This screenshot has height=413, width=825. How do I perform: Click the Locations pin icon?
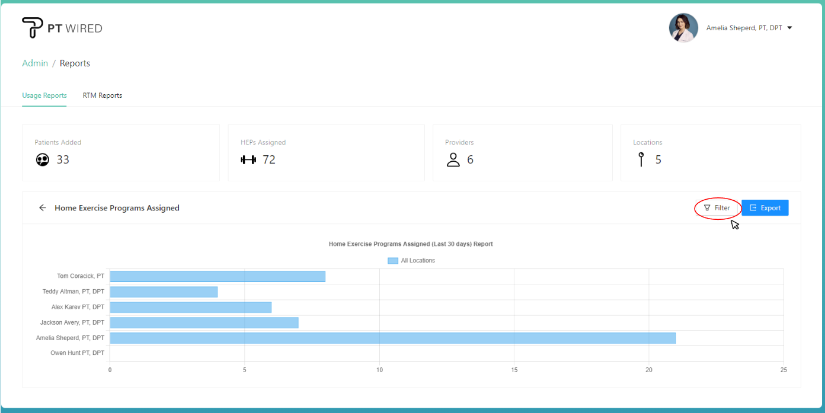pyautogui.click(x=641, y=160)
